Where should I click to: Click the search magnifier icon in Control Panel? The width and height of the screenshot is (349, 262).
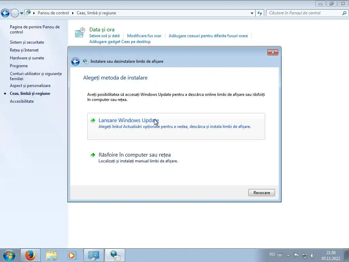(344, 13)
